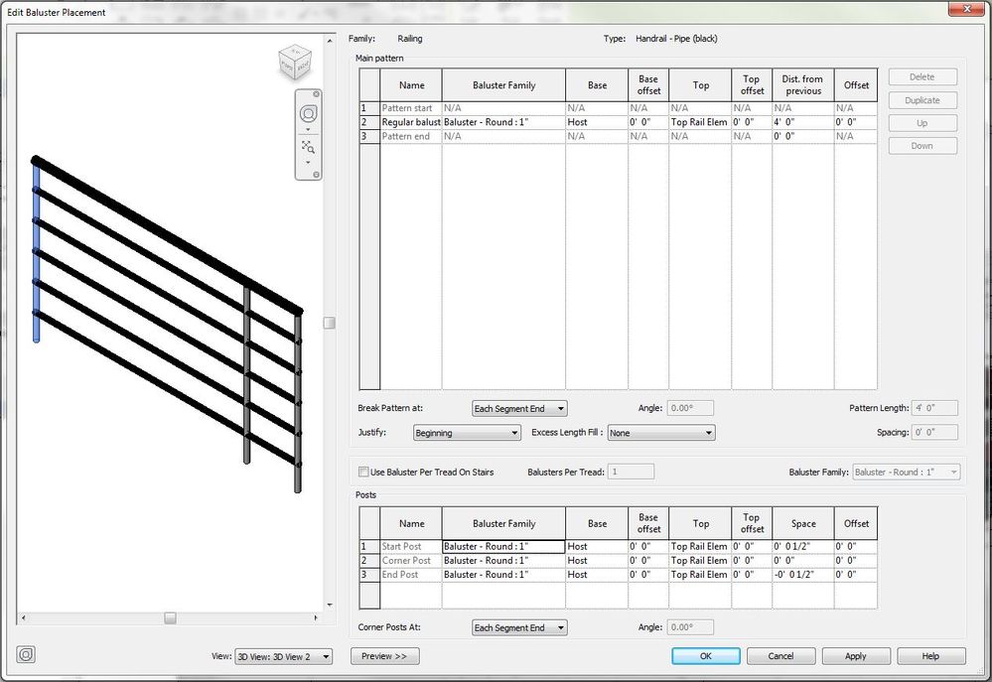Click the Help button
Viewport: 992px width, 682px height.
pos(930,656)
